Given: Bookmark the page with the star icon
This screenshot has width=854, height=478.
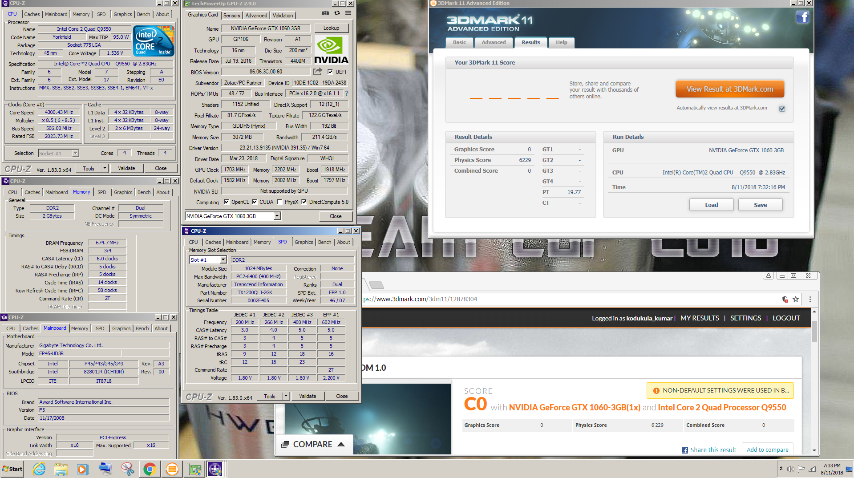Looking at the screenshot, I should [796, 299].
